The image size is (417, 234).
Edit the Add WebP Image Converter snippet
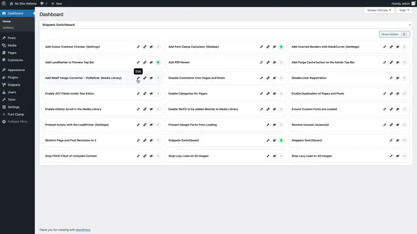point(138,78)
